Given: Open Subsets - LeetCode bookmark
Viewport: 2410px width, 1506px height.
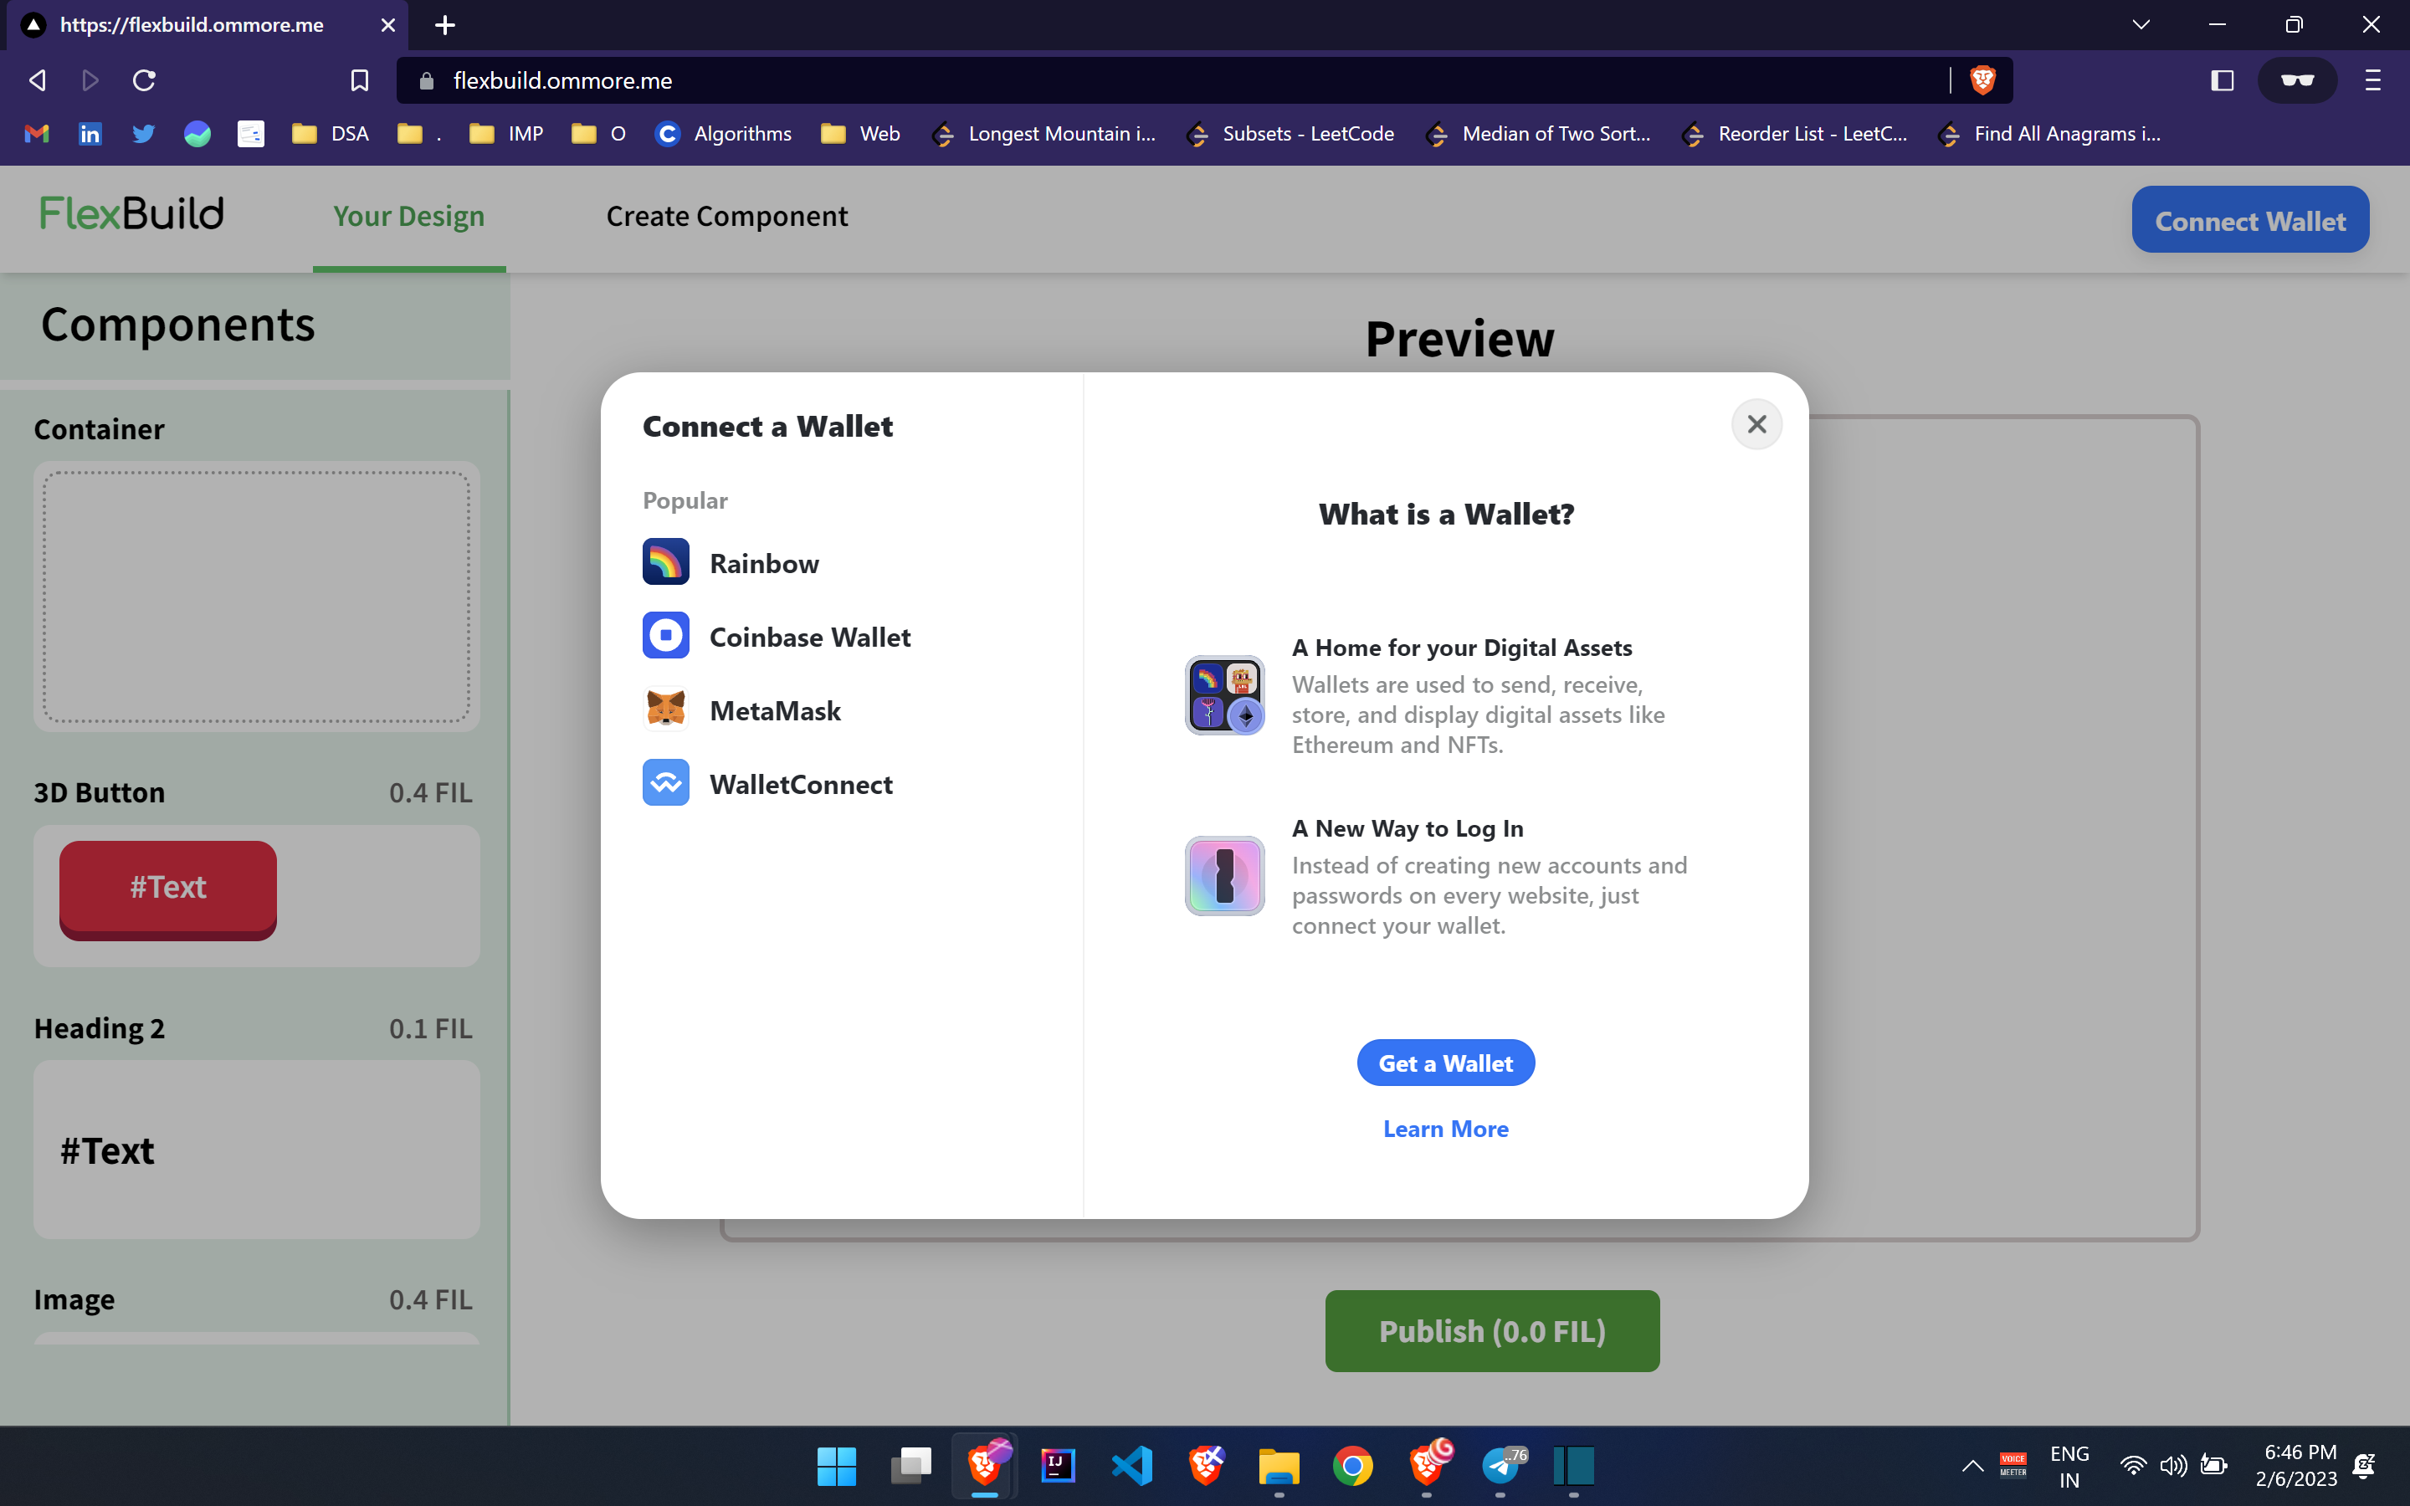Looking at the screenshot, I should [x=1290, y=134].
